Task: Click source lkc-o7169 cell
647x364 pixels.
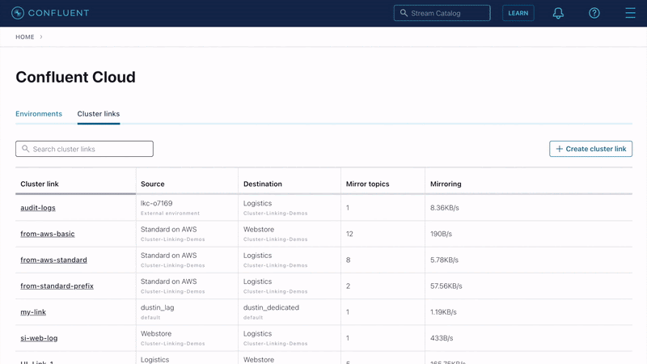Action: pos(156,203)
